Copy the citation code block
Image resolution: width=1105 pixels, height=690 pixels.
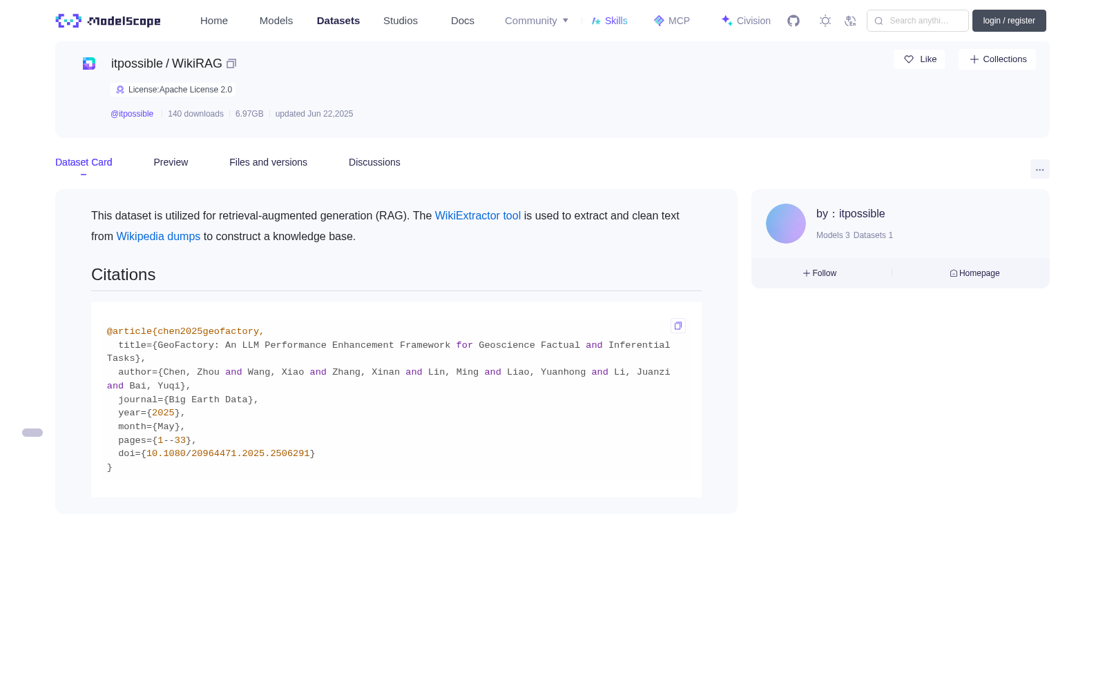click(x=678, y=326)
